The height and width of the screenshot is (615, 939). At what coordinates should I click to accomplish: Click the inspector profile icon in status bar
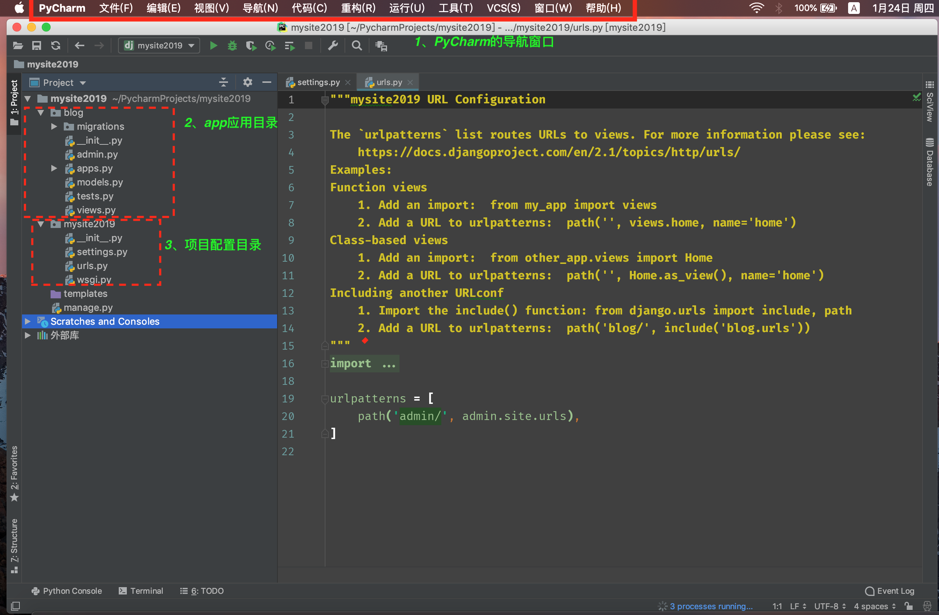pos(928,606)
